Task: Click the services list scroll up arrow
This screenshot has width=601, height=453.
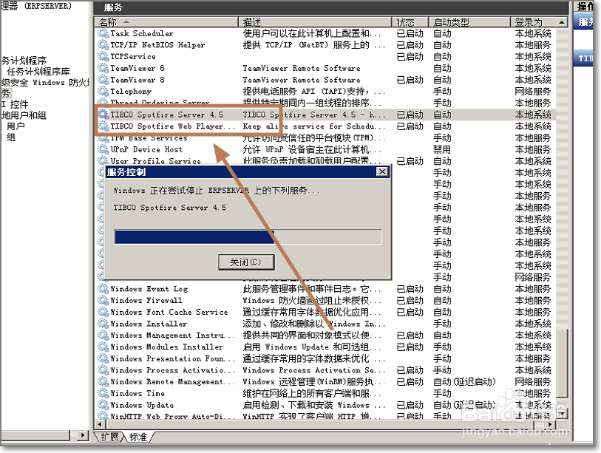Action: (562, 22)
